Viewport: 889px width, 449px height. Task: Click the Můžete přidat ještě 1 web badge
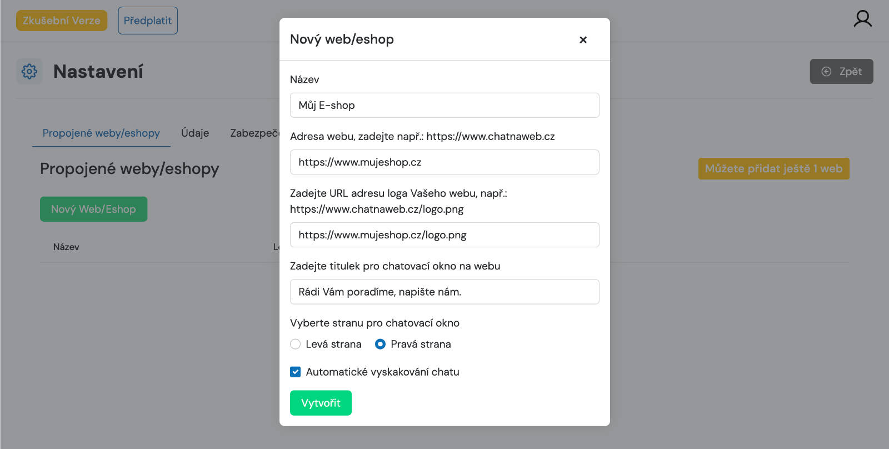point(773,168)
